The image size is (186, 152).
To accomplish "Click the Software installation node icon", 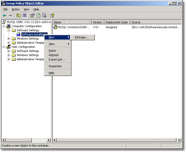I will (18, 34).
